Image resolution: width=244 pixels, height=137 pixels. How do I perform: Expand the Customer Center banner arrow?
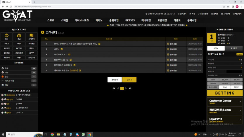pyautogui.click(x=240, y=102)
